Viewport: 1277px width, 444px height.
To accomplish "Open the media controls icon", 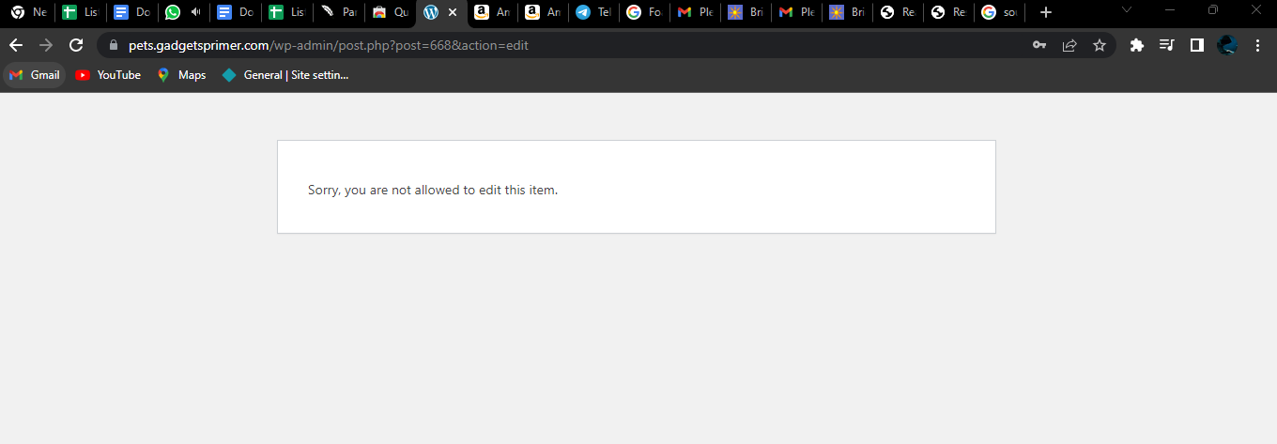I will (x=1167, y=45).
